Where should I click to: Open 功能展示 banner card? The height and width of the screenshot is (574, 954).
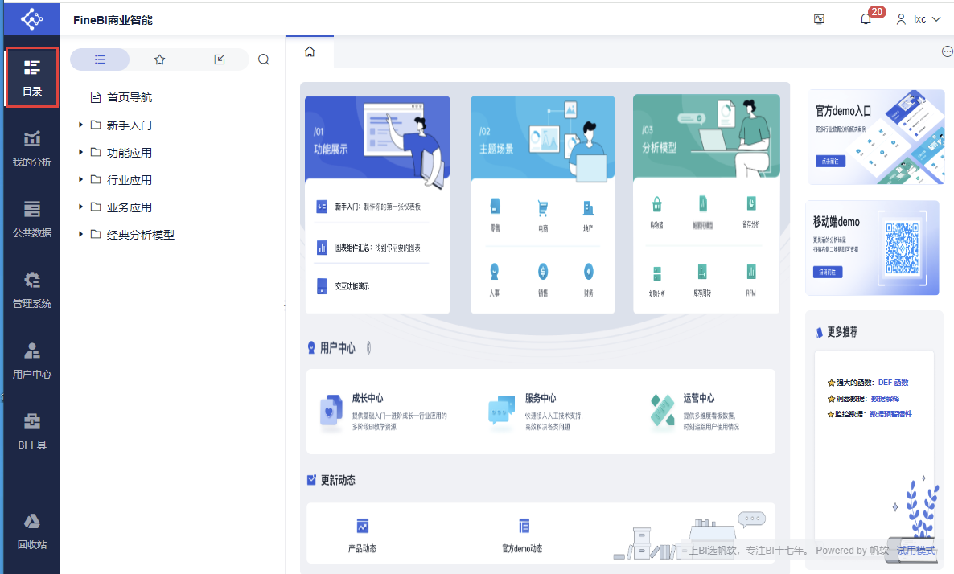tap(377, 137)
